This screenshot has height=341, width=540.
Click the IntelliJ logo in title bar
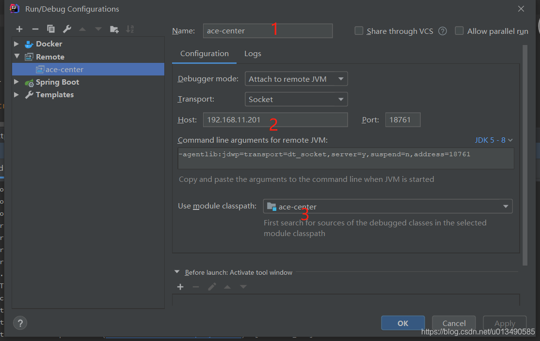pyautogui.click(x=15, y=9)
